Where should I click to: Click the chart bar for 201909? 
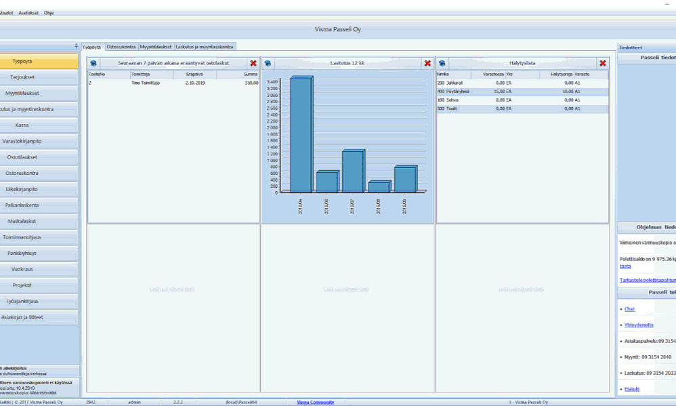(405, 179)
